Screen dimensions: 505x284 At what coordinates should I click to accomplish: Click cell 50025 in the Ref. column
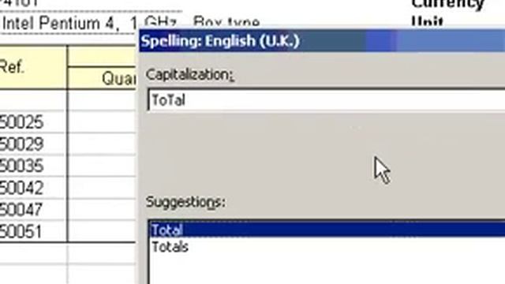click(x=33, y=122)
